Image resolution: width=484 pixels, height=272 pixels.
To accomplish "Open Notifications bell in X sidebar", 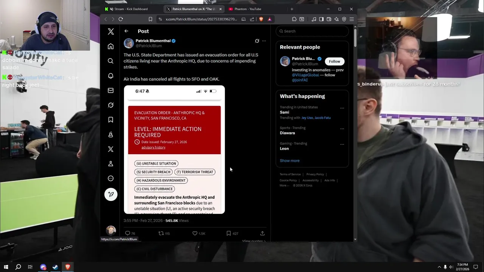I will pyautogui.click(x=110, y=76).
